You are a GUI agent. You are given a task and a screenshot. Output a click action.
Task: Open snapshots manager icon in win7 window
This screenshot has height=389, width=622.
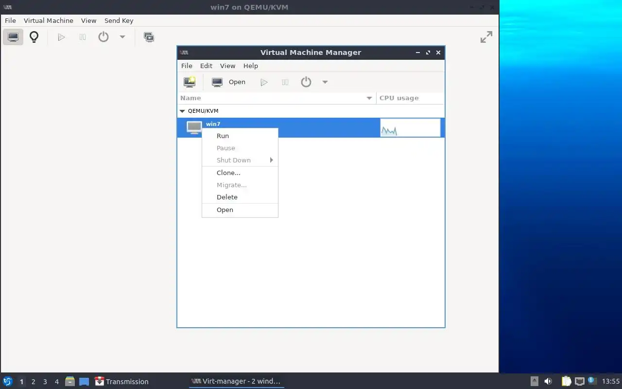pos(149,37)
